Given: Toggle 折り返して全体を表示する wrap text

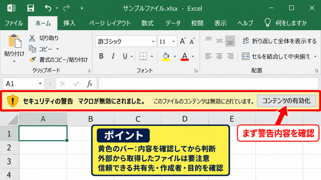Looking at the screenshot, I should tap(280, 41).
